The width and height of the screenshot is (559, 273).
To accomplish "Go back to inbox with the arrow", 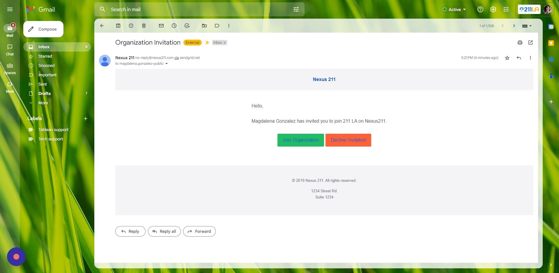I will point(102,26).
